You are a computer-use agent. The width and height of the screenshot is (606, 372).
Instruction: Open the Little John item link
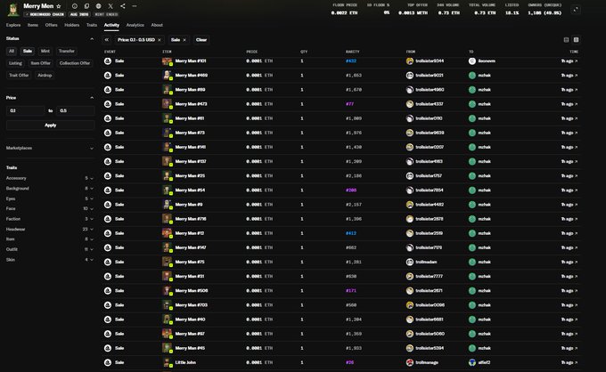point(185,362)
